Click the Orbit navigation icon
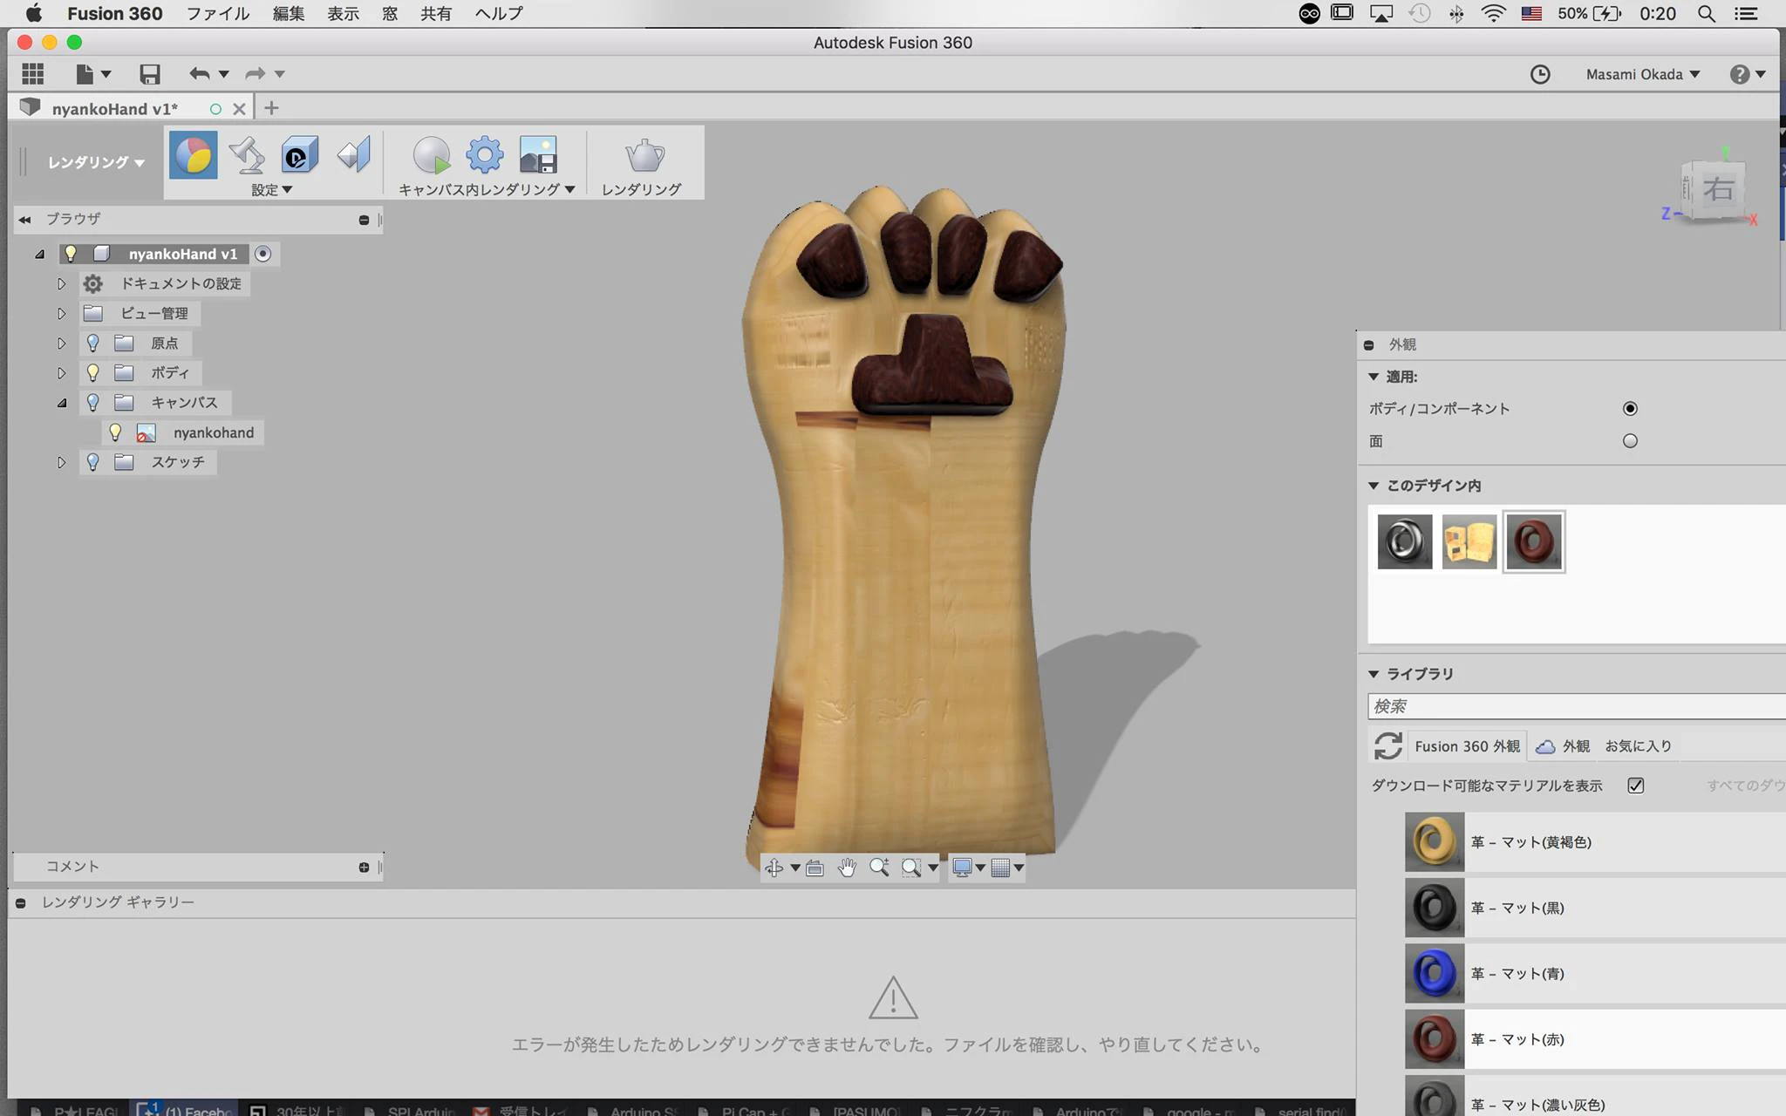 774,868
